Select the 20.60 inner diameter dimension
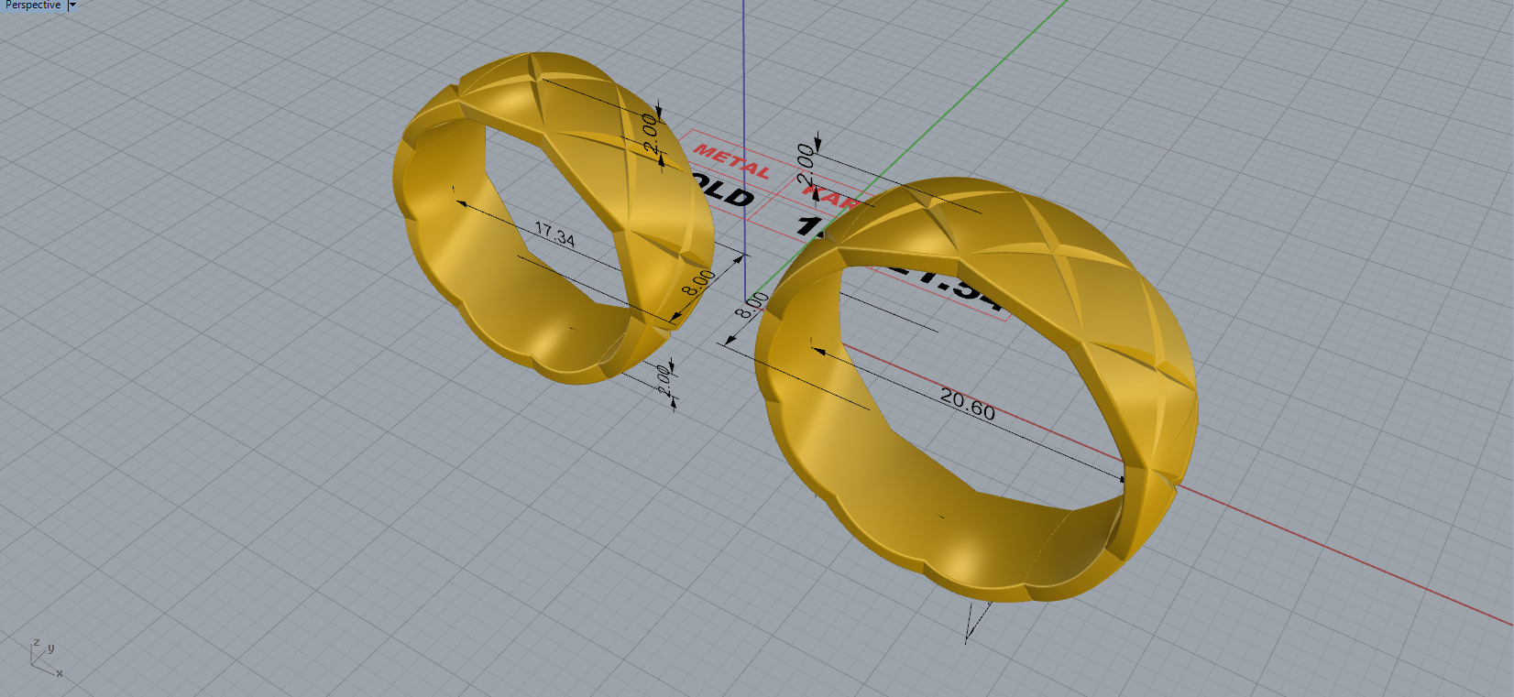Screen dimensions: 1514x697 point(968,403)
